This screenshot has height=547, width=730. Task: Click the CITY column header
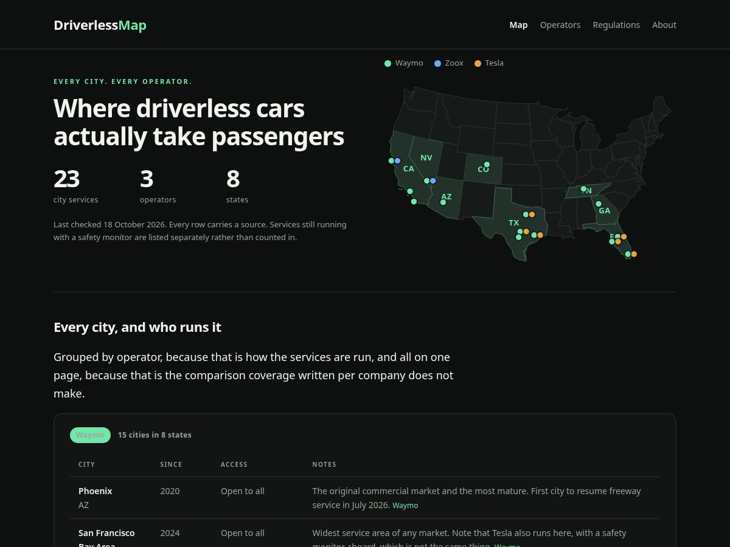point(86,464)
